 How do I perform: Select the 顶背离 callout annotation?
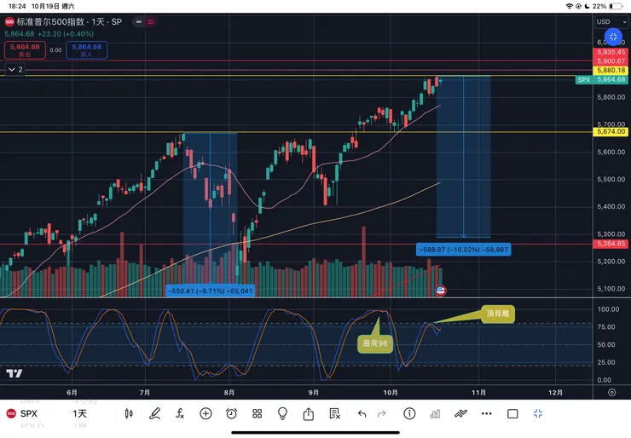pos(498,314)
